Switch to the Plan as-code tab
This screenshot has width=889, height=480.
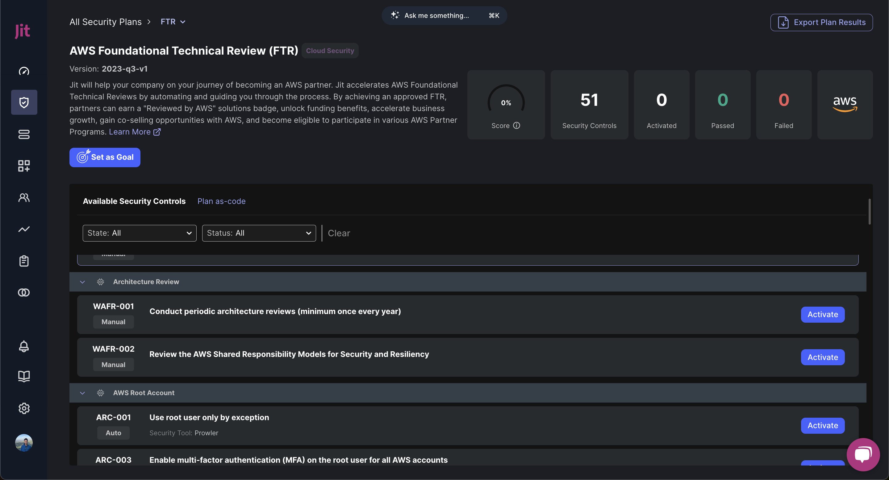pyautogui.click(x=221, y=201)
